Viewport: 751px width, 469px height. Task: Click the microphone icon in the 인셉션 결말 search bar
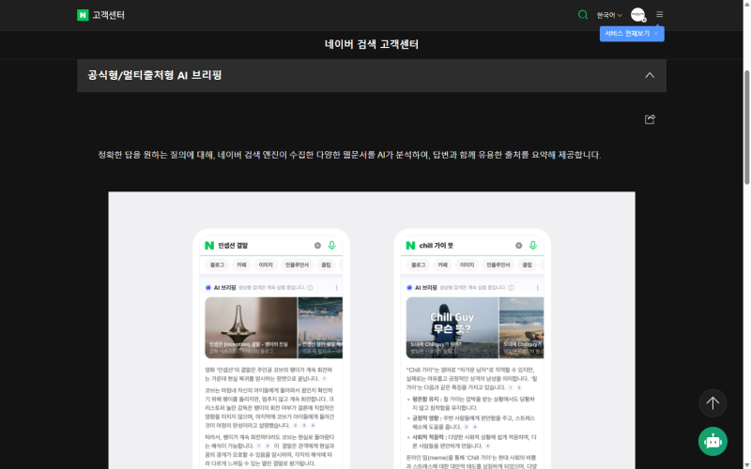pos(332,246)
